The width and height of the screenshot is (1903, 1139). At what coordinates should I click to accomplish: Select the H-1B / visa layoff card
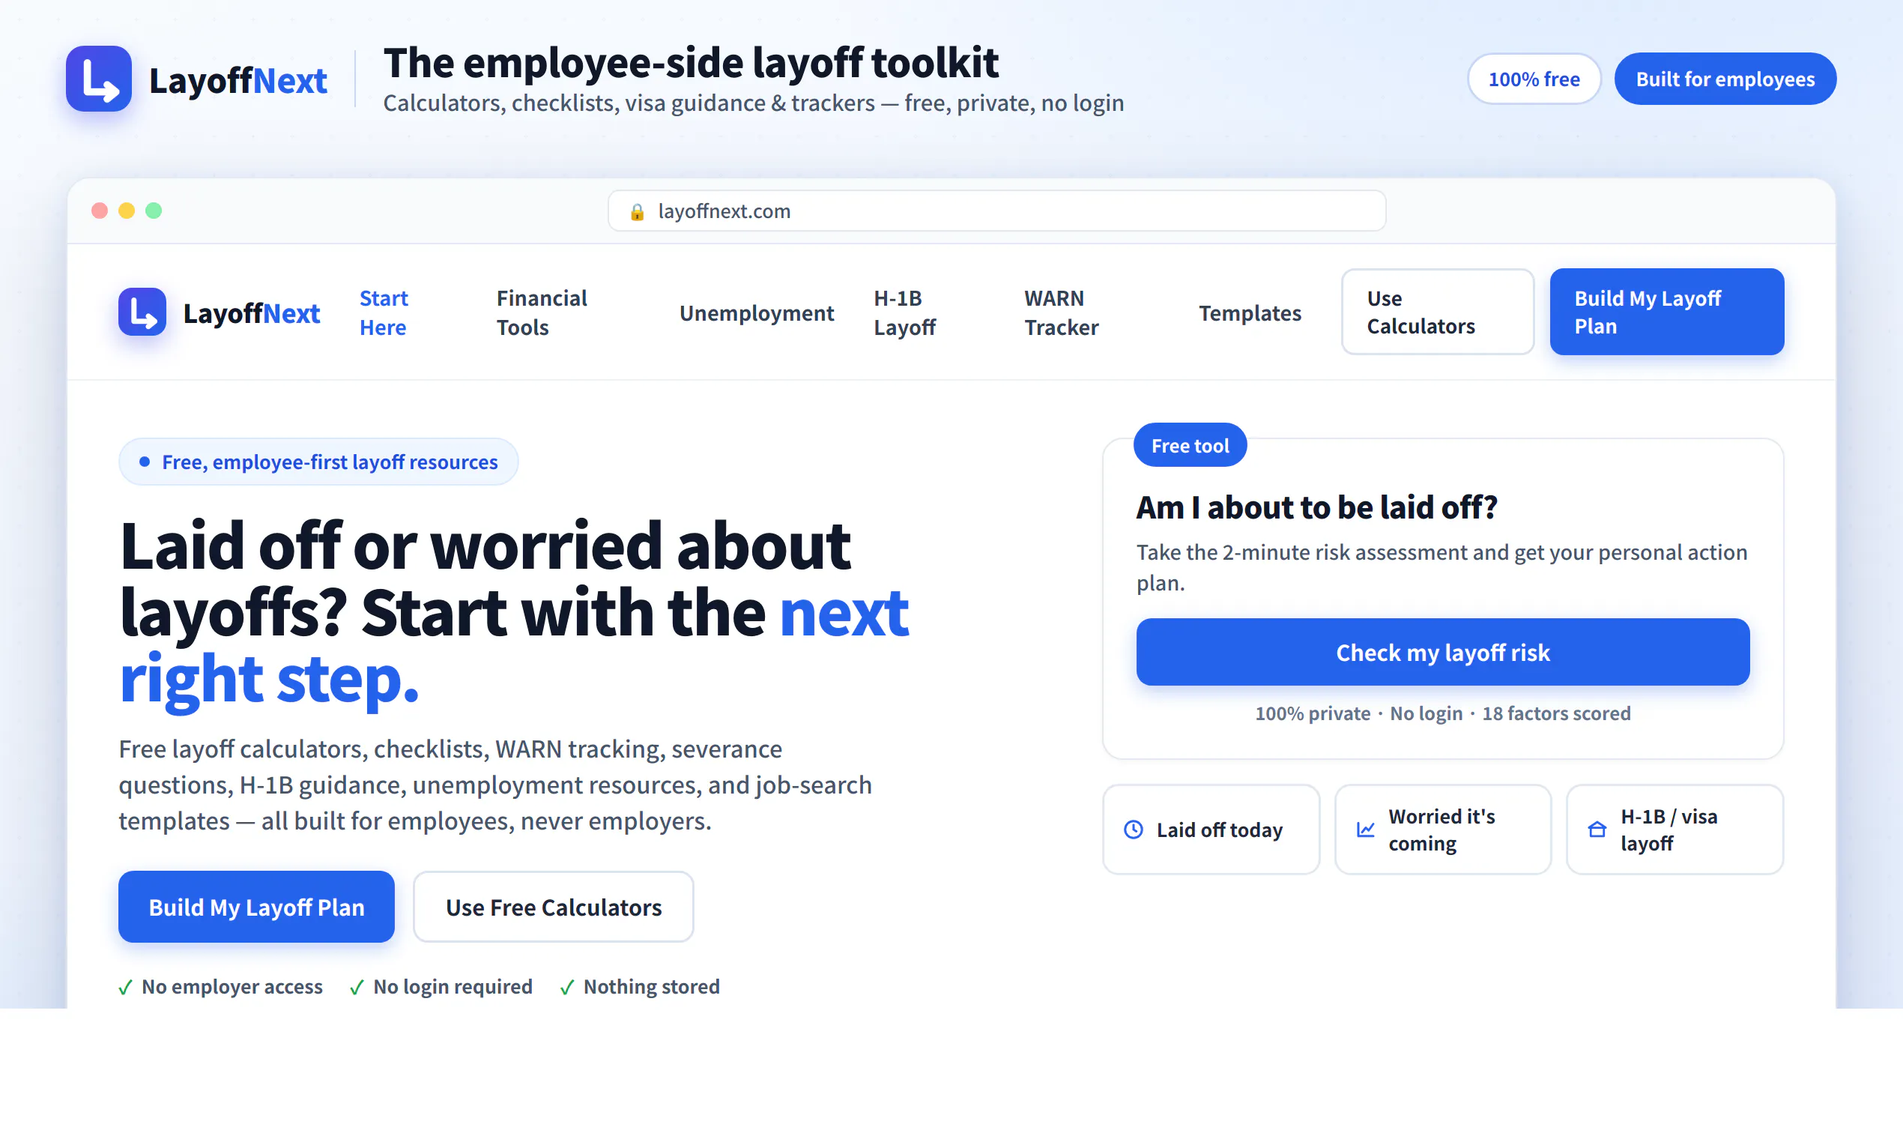(x=1674, y=830)
